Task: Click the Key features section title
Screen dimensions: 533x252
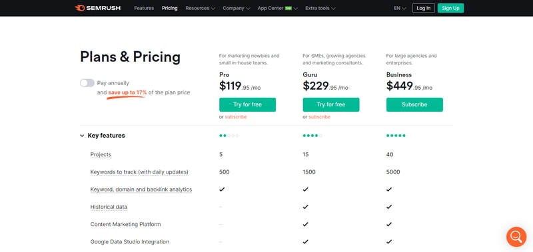Action: [x=107, y=136]
